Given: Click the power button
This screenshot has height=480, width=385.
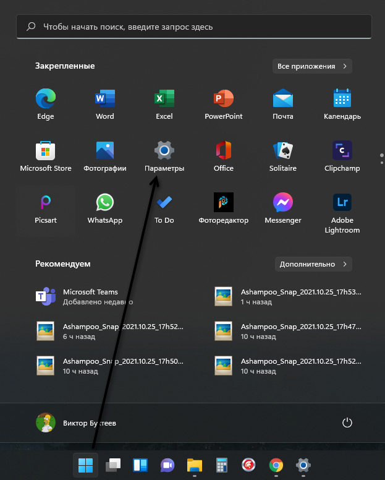Looking at the screenshot, I should click(347, 422).
